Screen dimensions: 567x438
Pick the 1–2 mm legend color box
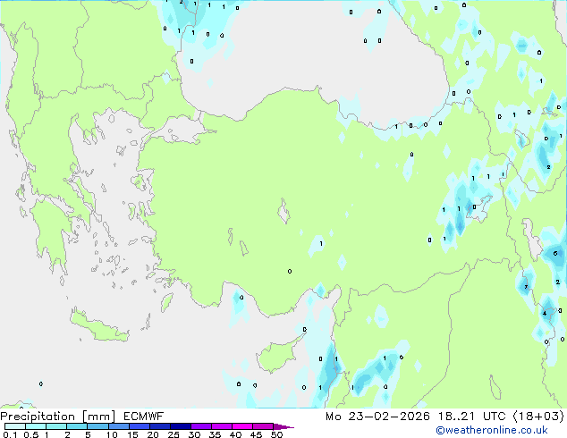[56, 426]
